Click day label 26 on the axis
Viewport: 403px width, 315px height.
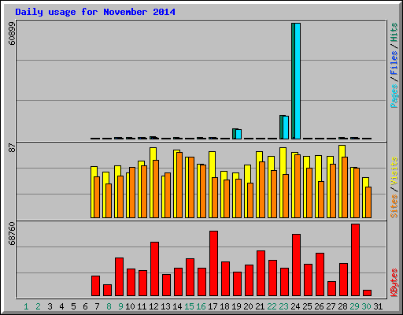[319, 306]
